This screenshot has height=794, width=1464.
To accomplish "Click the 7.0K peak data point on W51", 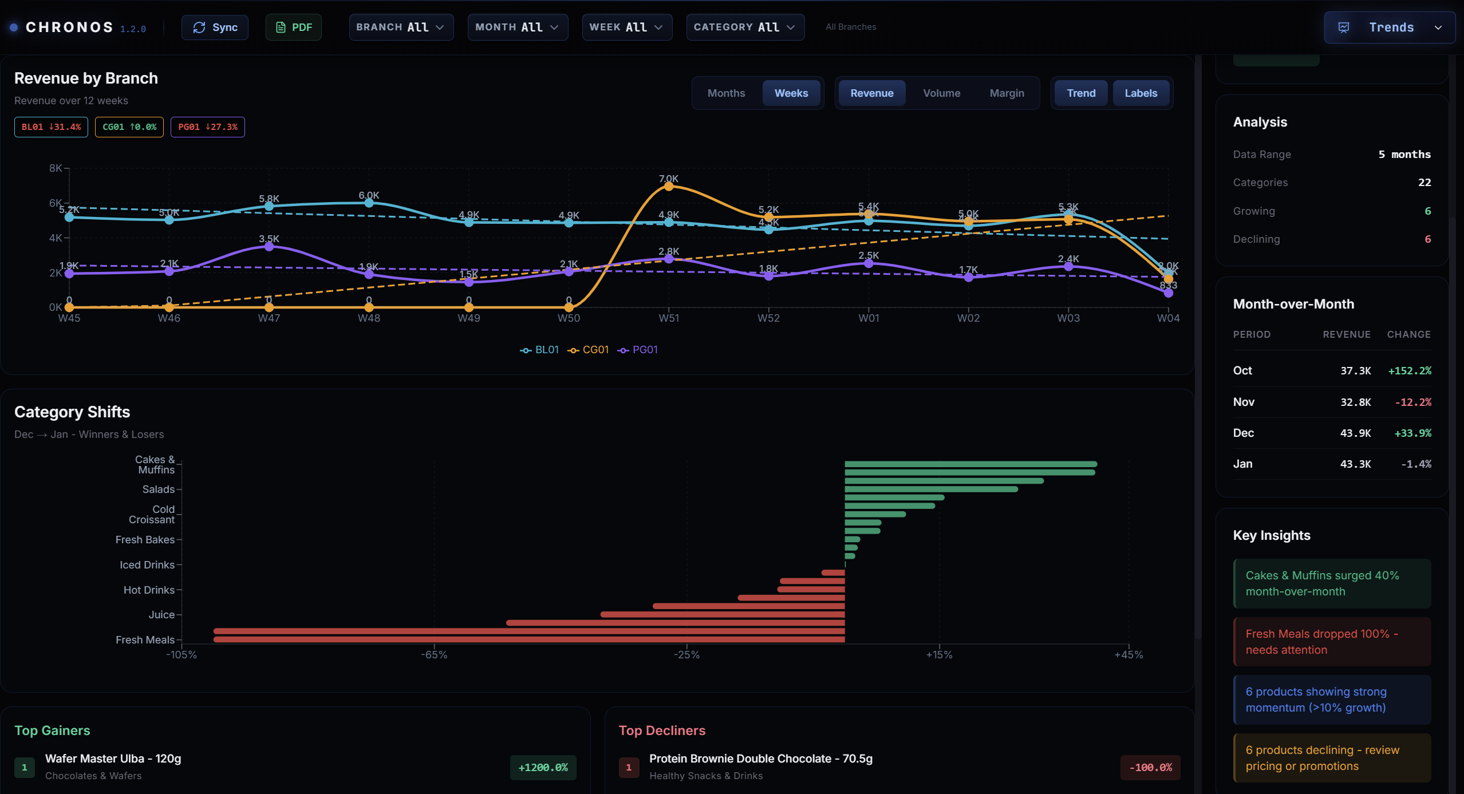I will (x=668, y=186).
